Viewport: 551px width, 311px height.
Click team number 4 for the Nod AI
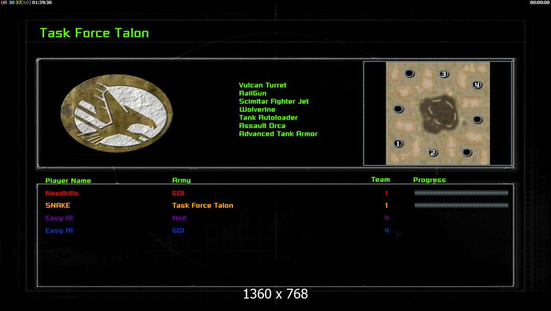[387, 218]
